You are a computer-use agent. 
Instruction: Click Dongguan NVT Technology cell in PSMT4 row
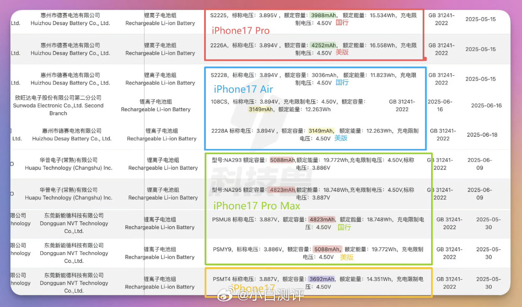pos(74,283)
